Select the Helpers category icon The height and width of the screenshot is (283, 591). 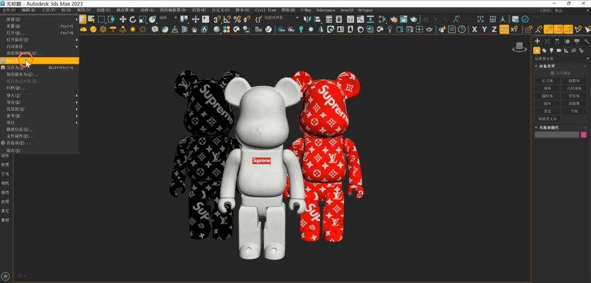(566, 51)
